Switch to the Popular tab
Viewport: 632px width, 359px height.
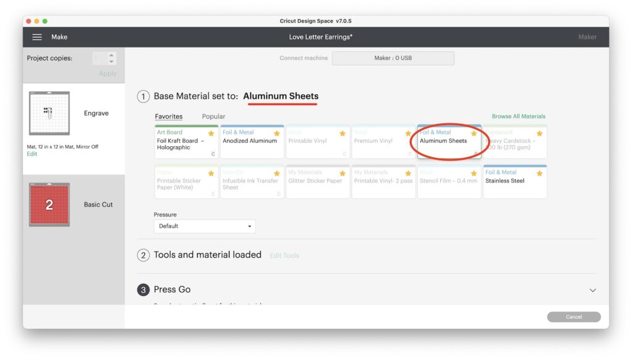213,117
